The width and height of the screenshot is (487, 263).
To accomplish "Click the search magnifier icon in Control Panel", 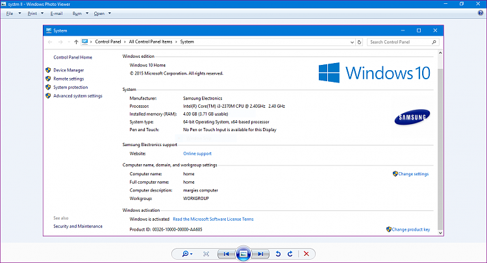I will (434, 42).
